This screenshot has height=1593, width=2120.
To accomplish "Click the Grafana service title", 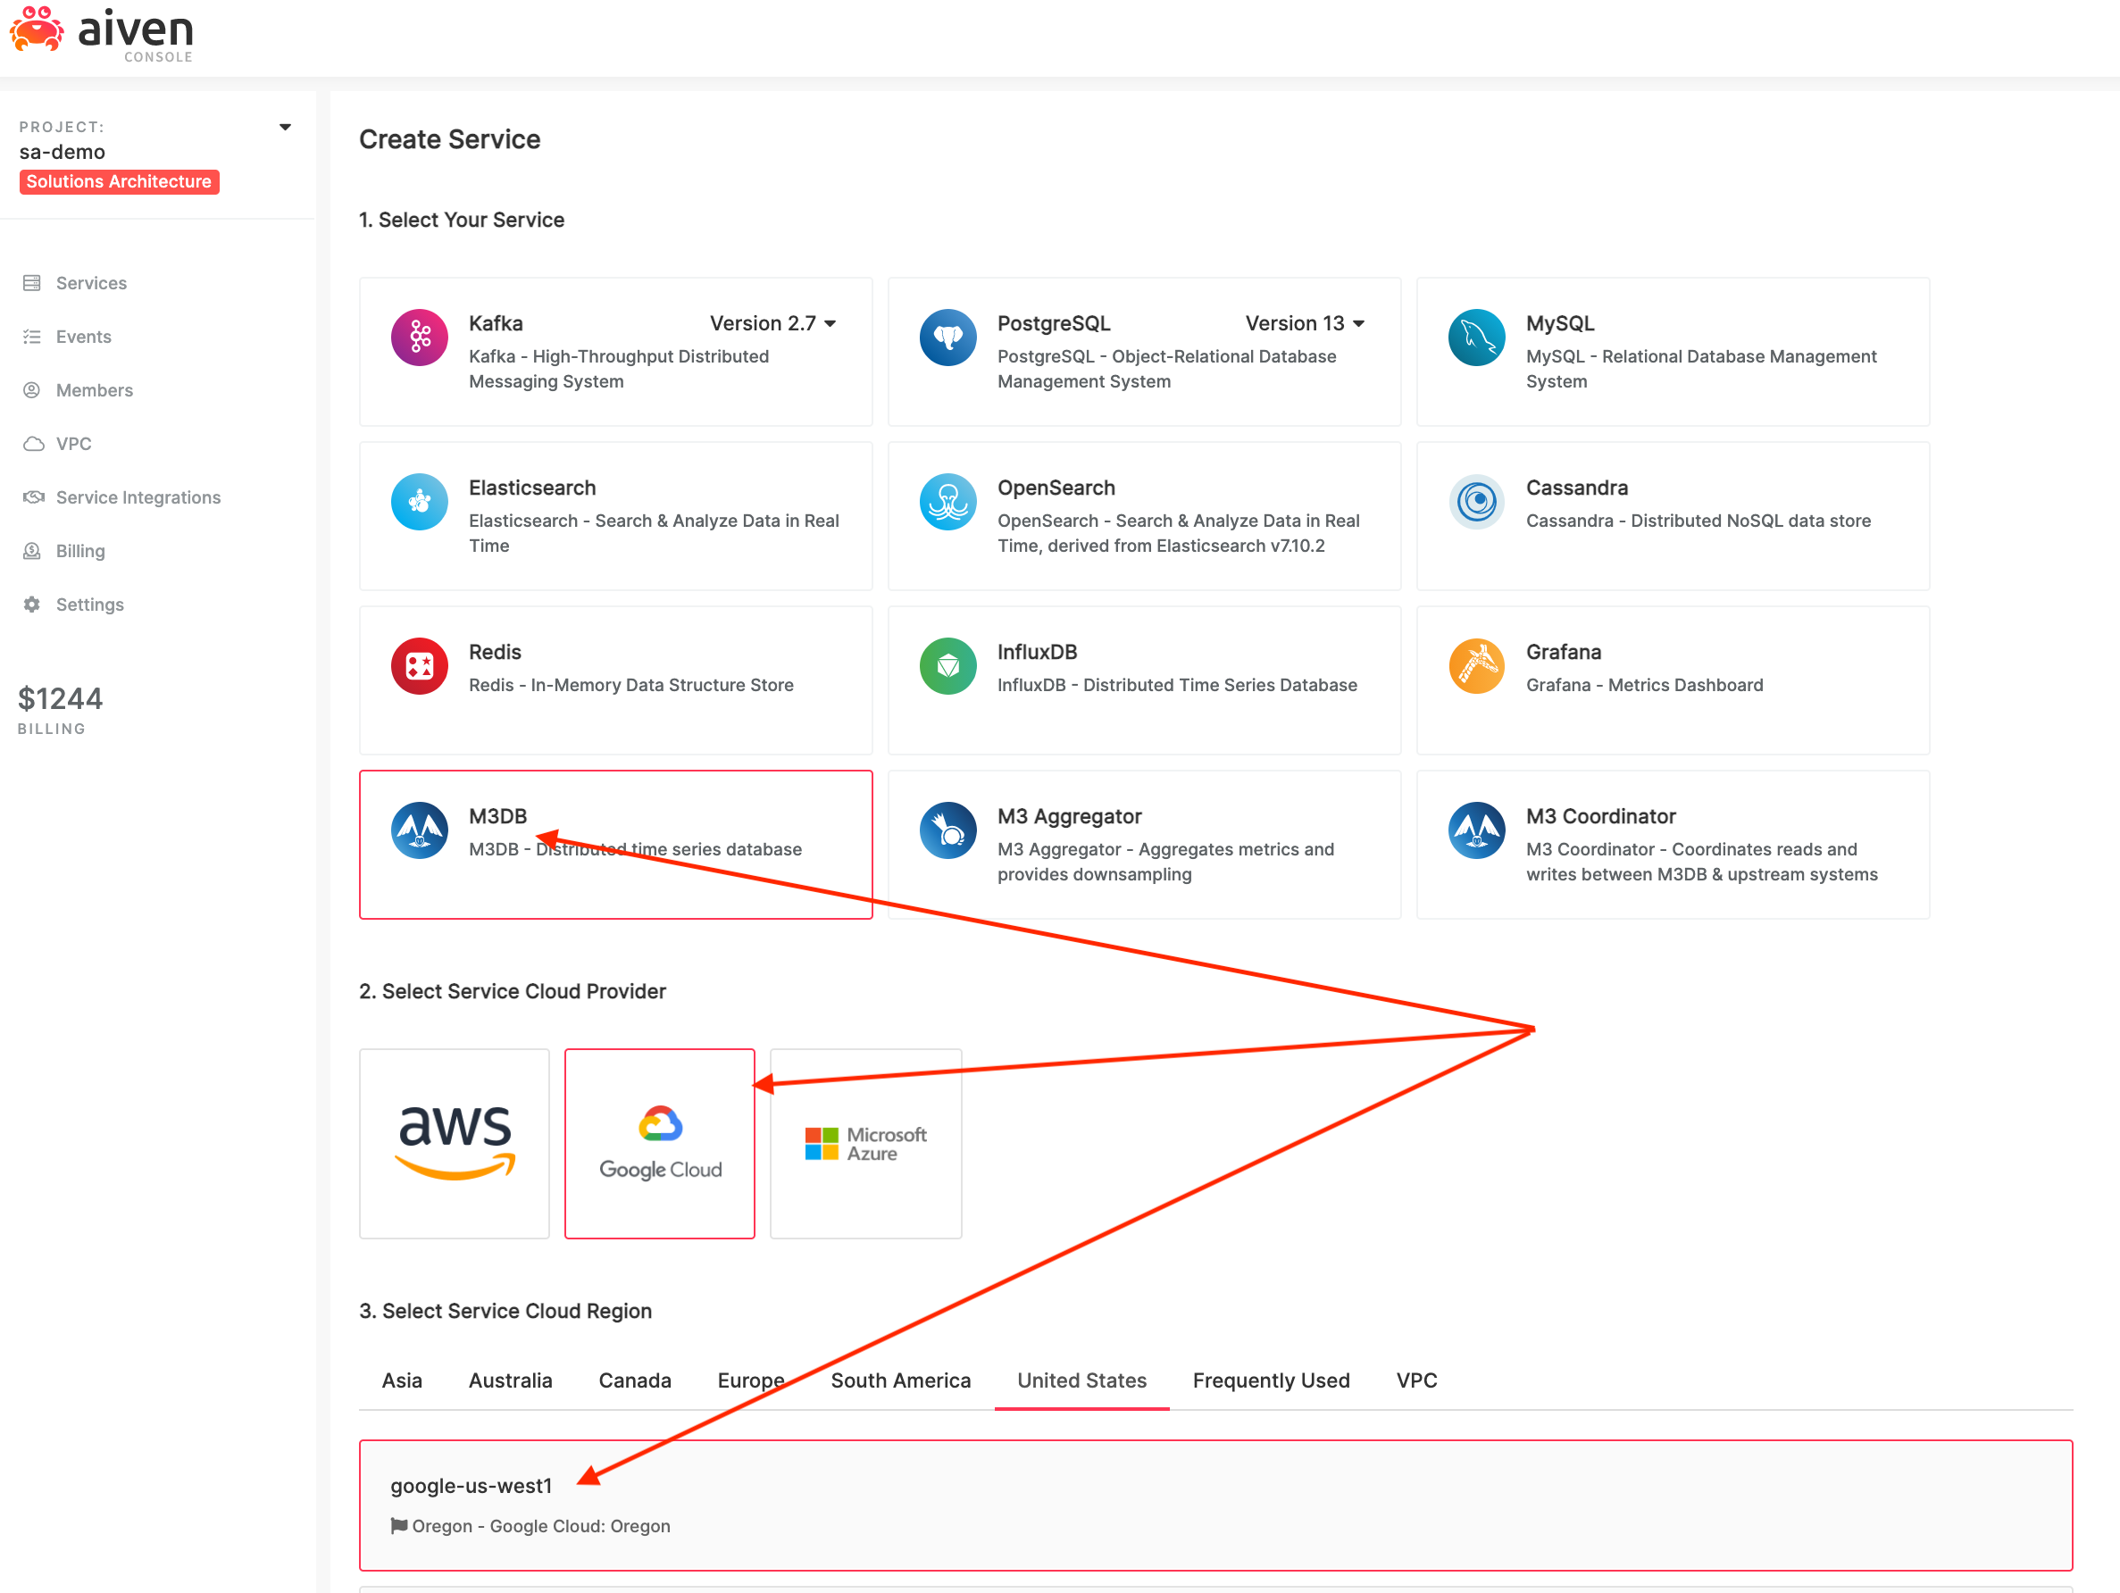I will pos(1563,652).
